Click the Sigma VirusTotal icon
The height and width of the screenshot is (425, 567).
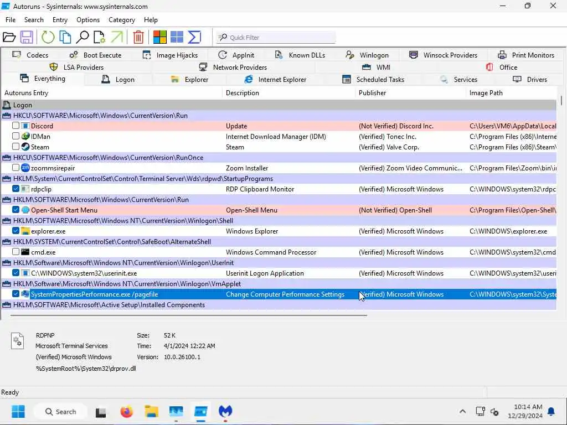coord(194,37)
